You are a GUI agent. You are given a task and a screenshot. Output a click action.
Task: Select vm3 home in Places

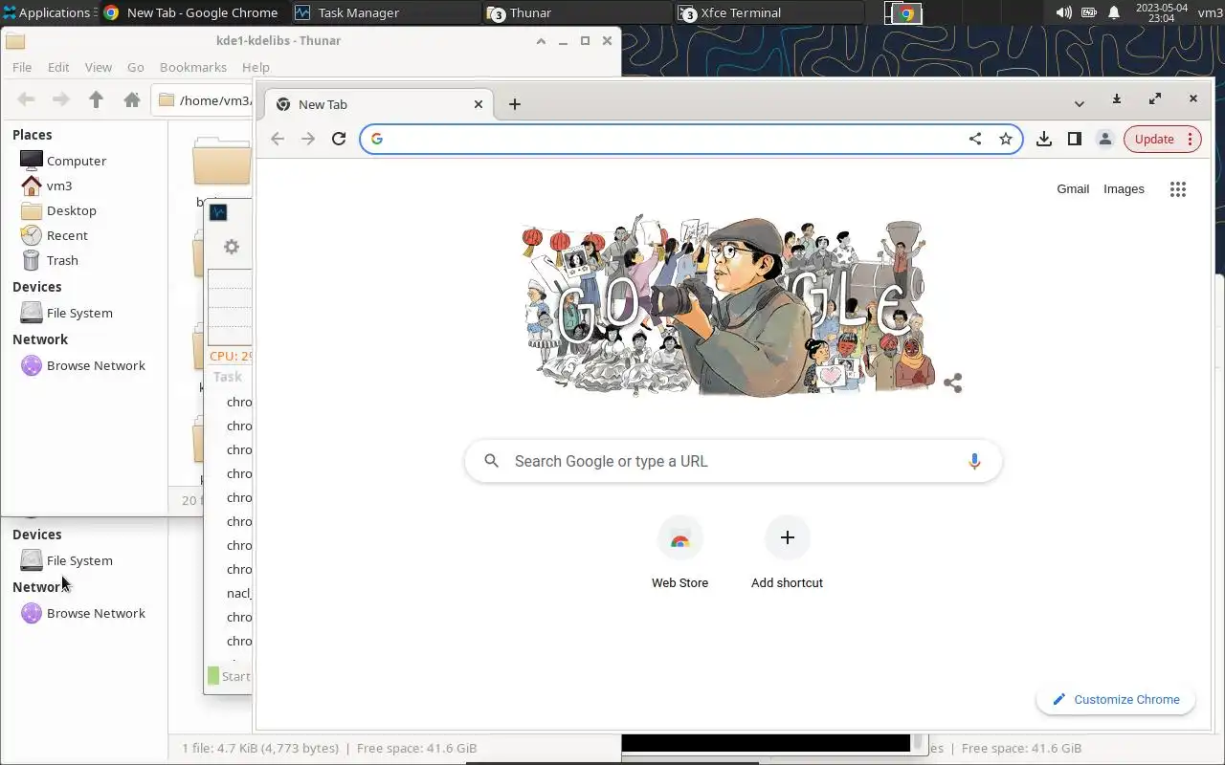59,186
